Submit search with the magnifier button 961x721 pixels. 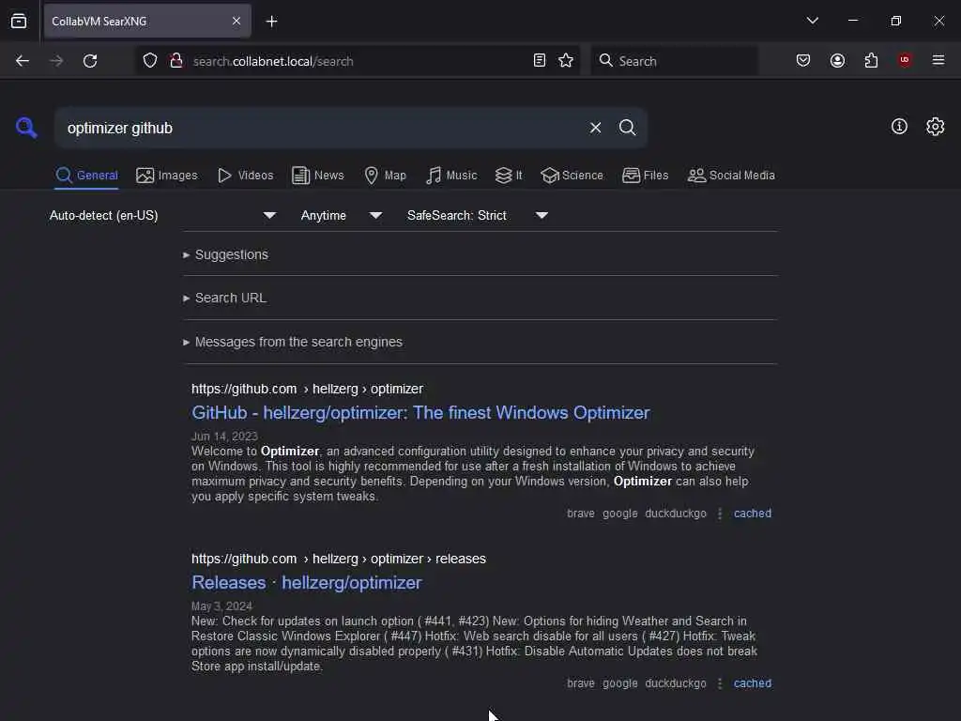coord(627,128)
